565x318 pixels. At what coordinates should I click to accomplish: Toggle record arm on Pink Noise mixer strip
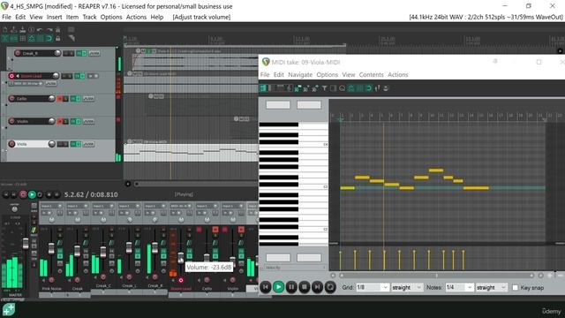(x=51, y=280)
